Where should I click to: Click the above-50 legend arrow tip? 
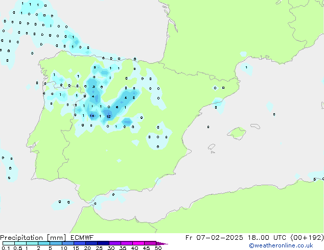pos(162,243)
